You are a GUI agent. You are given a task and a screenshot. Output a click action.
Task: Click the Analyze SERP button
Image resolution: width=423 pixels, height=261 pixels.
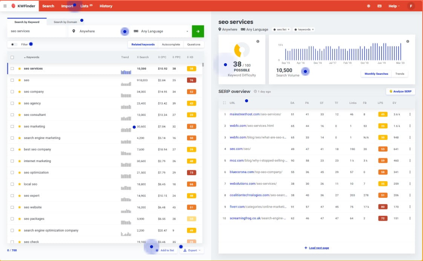coord(401,91)
